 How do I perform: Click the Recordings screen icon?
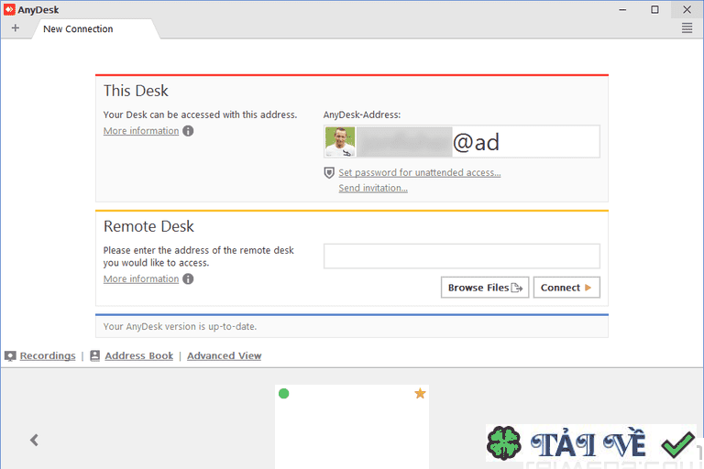[10, 356]
